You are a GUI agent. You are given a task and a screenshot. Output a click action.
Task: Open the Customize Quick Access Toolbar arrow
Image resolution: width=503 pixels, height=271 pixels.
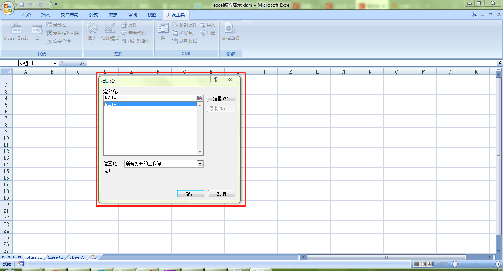point(56,5)
